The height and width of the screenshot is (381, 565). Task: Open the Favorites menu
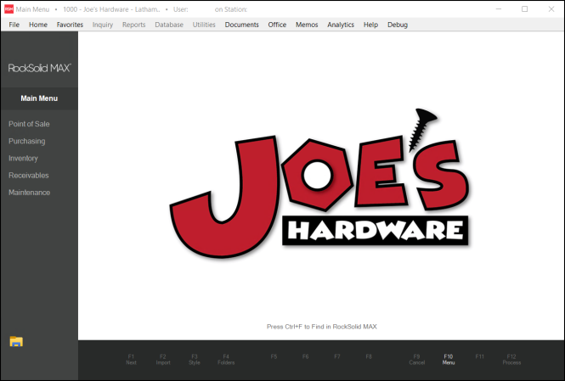click(x=70, y=25)
